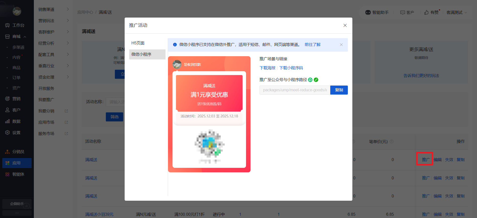Open 数据 in sidebar

point(17,121)
